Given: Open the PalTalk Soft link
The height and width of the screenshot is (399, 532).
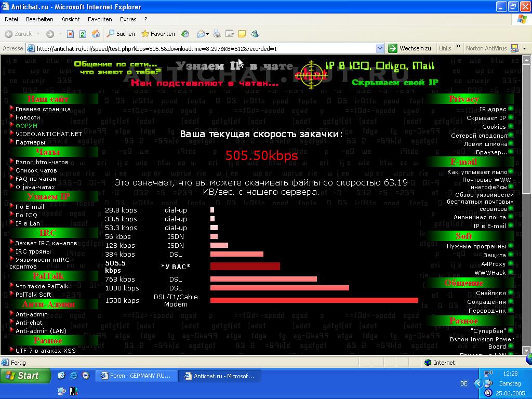Looking at the screenshot, I should coord(33,295).
